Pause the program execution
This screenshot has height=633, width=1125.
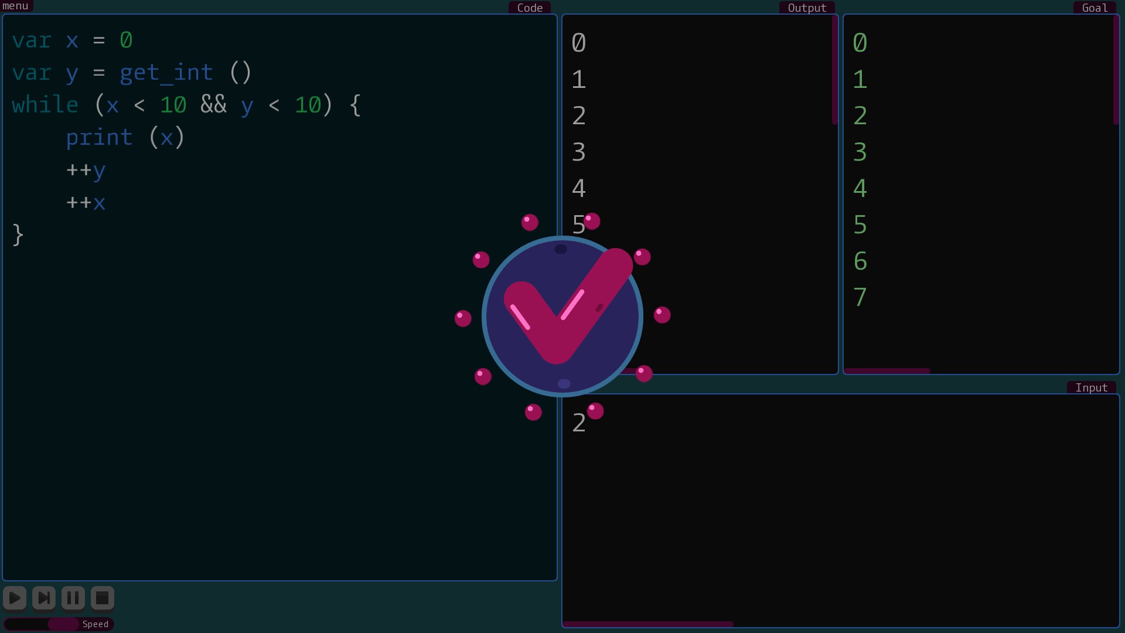[73, 598]
